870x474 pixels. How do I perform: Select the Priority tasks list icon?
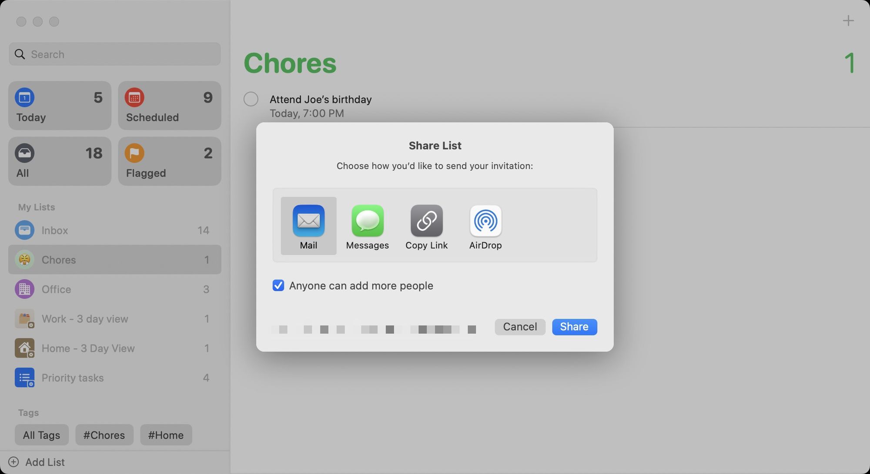[x=24, y=378]
